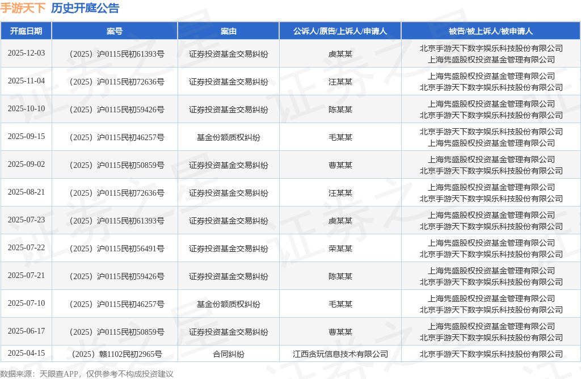This screenshot has height=379, width=581.
Task: Select case number 沪0115民初50859号 in 2025-06-17 row
Action: (x=117, y=332)
